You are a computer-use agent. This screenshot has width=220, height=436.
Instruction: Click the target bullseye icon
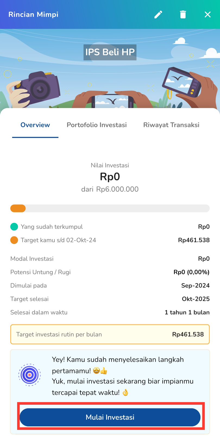pyautogui.click(x=30, y=375)
